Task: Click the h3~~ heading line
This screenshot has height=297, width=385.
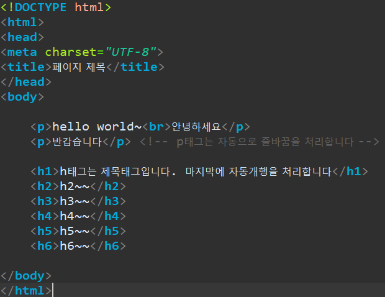Action: [78, 201]
